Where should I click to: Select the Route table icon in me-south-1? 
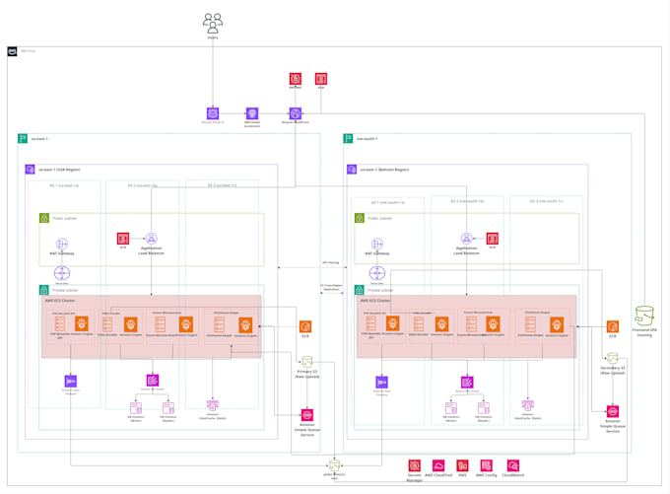[x=376, y=273]
